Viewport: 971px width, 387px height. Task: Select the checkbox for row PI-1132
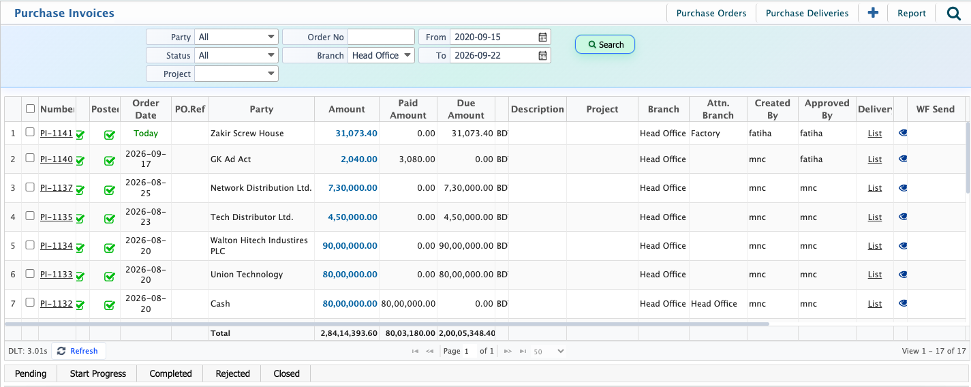(x=30, y=302)
